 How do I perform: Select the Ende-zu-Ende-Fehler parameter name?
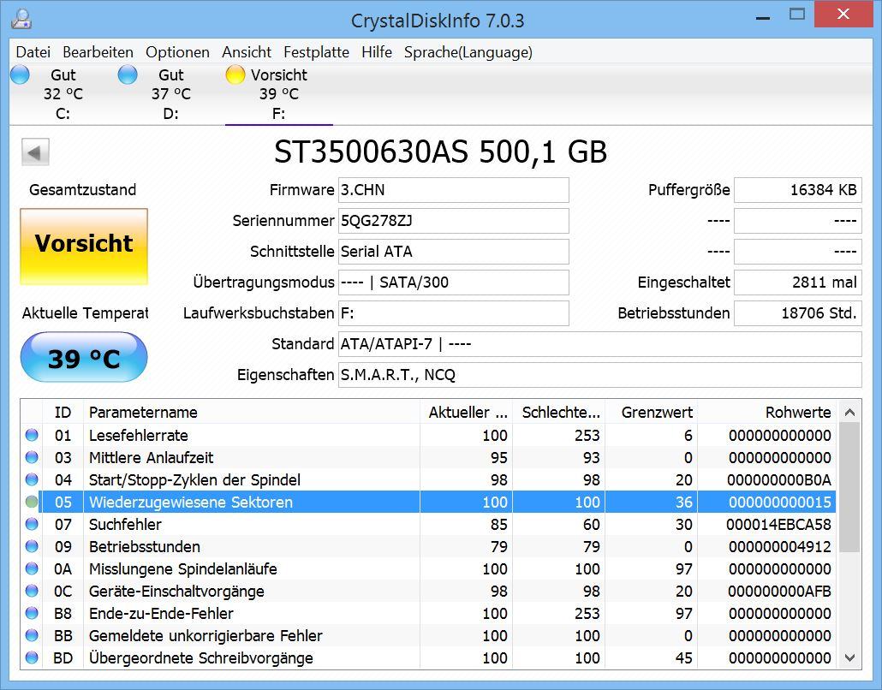click(161, 614)
